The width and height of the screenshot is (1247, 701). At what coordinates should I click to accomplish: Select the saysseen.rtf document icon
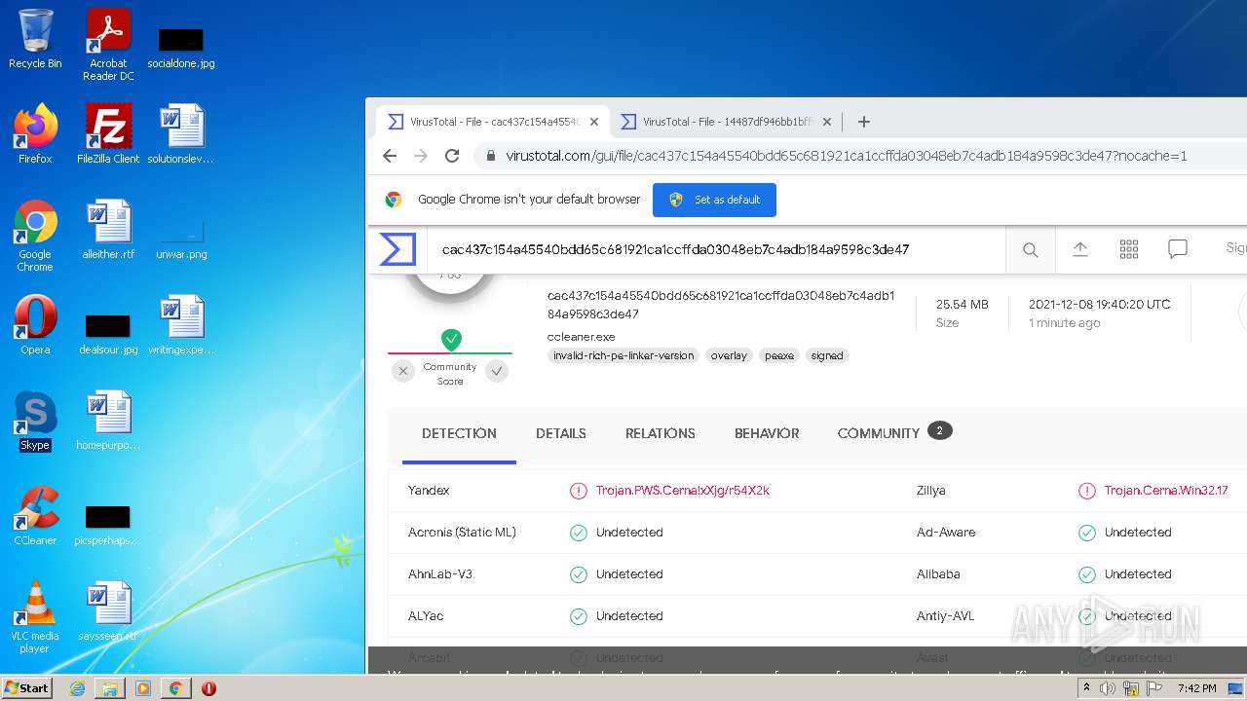(x=108, y=611)
